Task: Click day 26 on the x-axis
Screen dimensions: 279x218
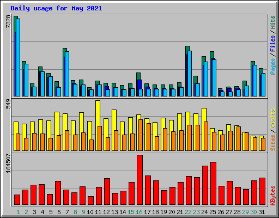Action: pyautogui.click(x=221, y=212)
